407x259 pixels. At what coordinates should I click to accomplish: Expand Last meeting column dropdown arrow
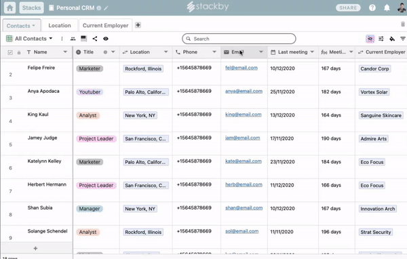pyautogui.click(x=312, y=52)
